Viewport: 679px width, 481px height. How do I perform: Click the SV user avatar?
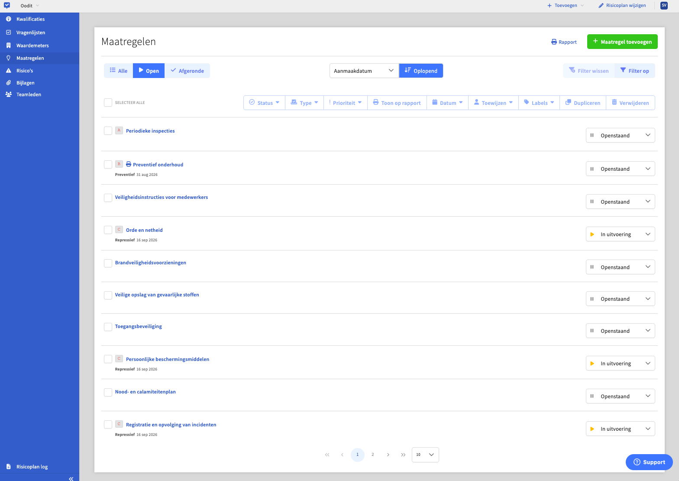tap(664, 6)
